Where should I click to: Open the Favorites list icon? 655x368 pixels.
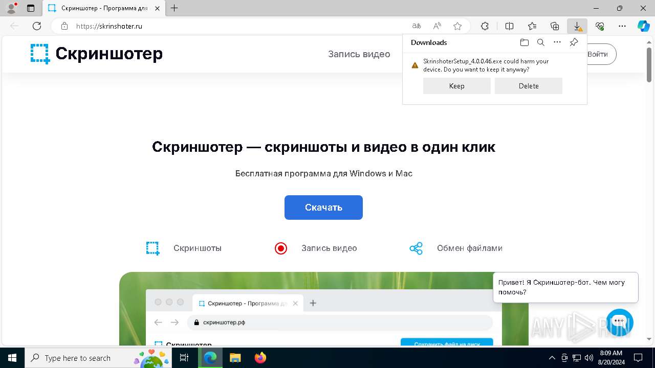pyautogui.click(x=532, y=26)
